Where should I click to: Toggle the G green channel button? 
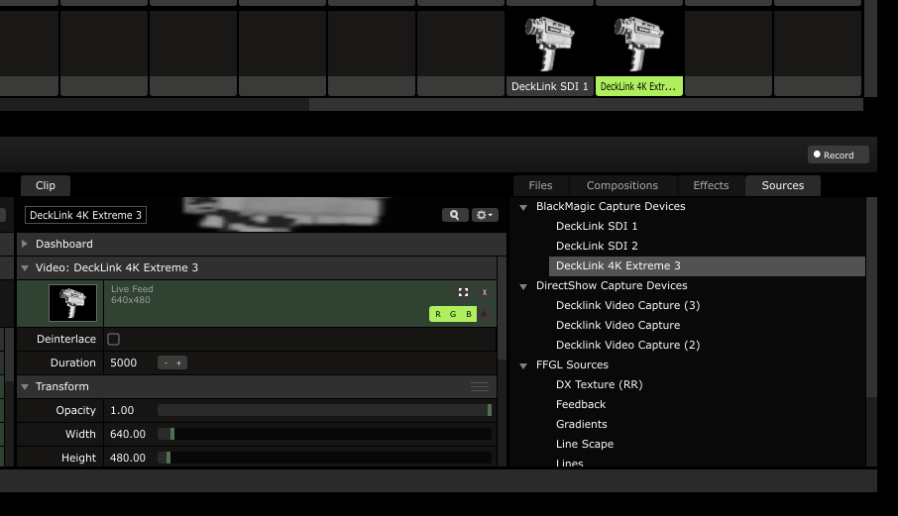pos(453,314)
